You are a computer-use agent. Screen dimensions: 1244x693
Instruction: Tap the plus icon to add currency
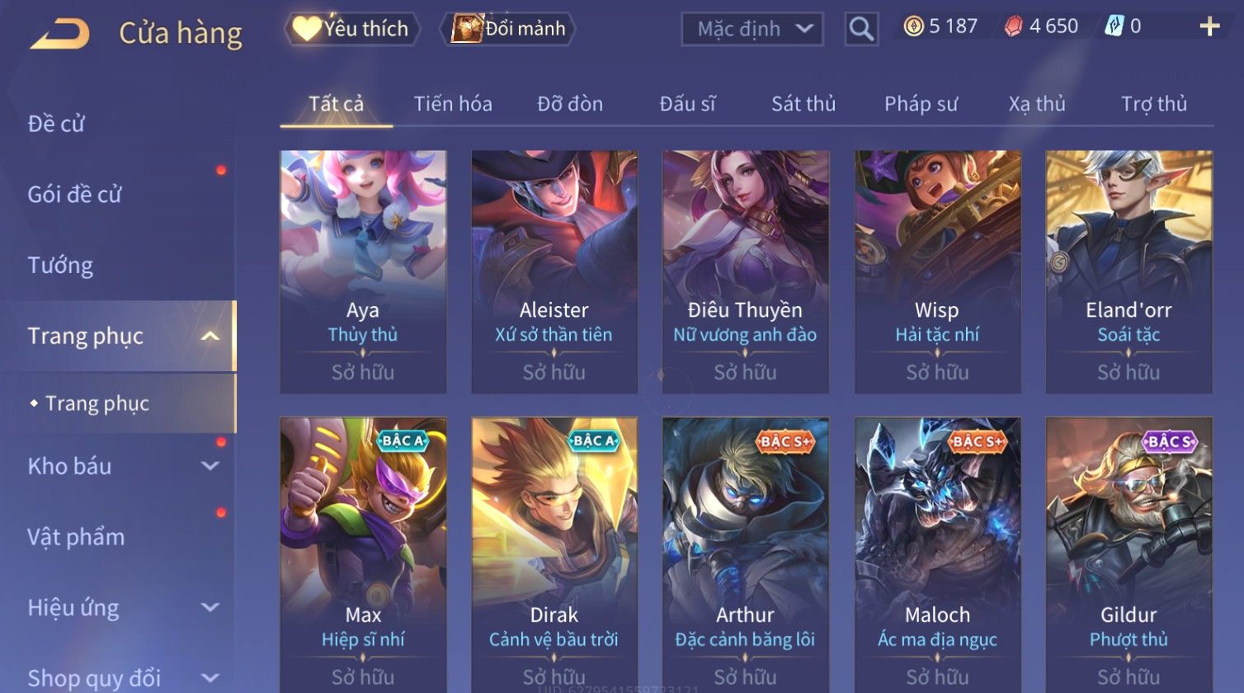(x=1209, y=27)
